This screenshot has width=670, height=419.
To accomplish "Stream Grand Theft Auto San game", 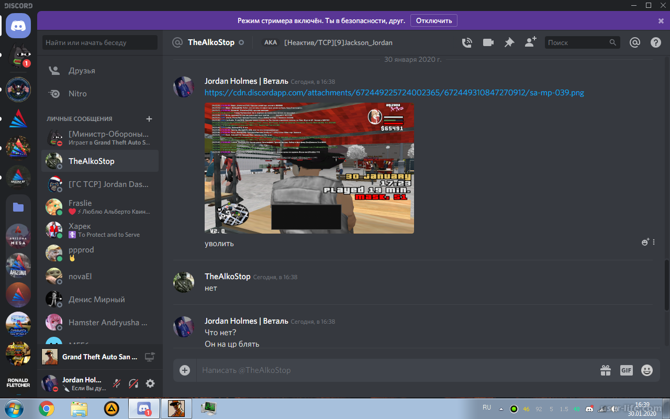I will pos(150,357).
